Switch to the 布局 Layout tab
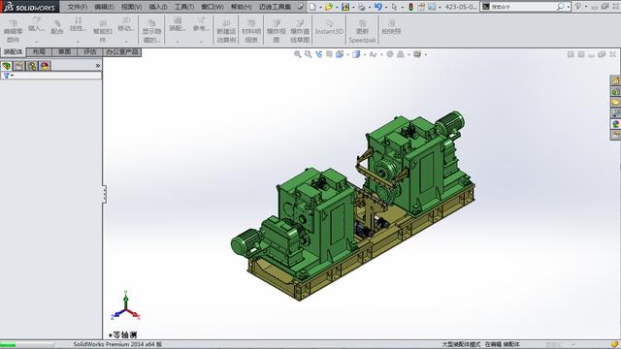The image size is (621, 349). click(x=39, y=51)
